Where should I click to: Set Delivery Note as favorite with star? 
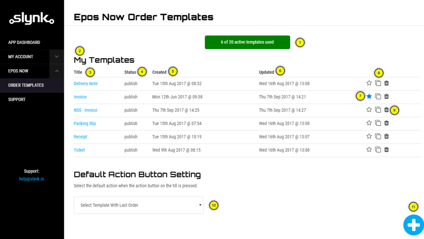(369, 83)
